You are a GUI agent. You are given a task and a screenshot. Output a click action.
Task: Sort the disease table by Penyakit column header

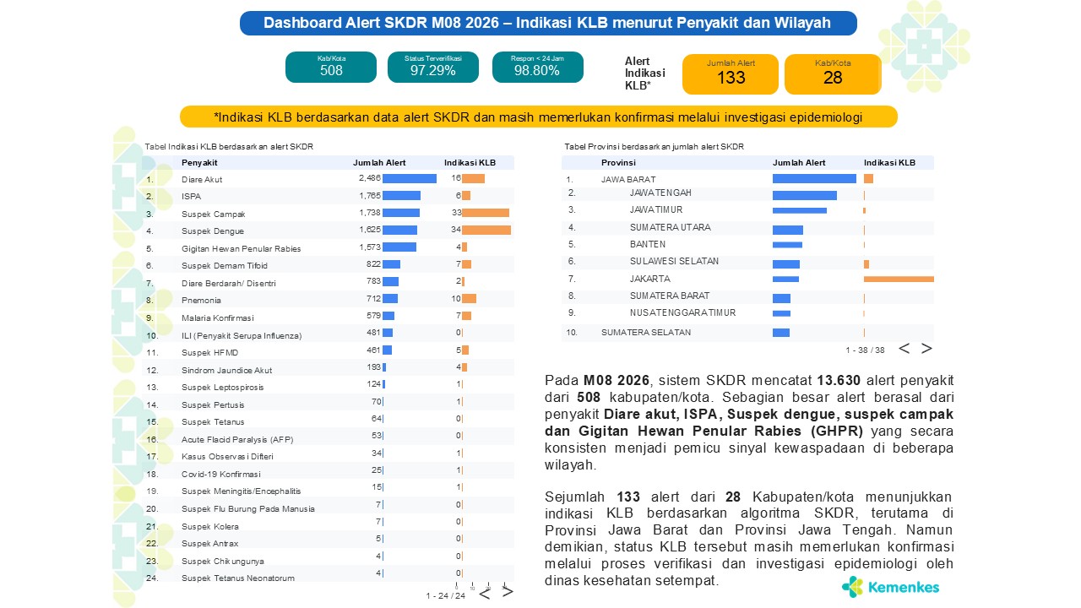pyautogui.click(x=199, y=162)
